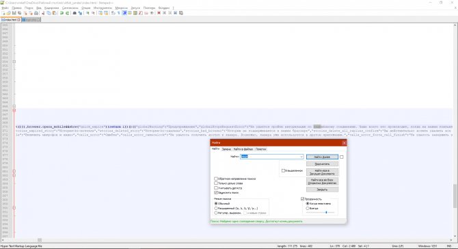
Task: Open the 'Кодировки' menu
Action: point(52,8)
